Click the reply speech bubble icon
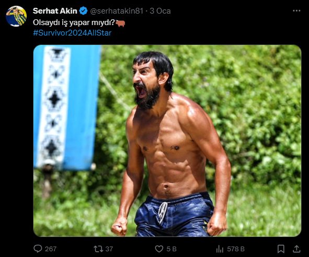This screenshot has height=257, width=309. click(38, 249)
